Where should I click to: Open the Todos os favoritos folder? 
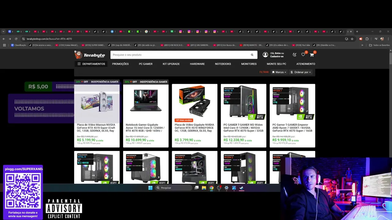(x=379, y=45)
